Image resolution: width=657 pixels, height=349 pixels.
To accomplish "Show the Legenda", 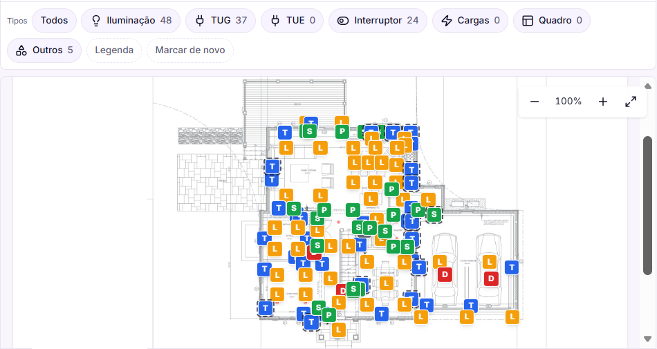I will pos(114,50).
